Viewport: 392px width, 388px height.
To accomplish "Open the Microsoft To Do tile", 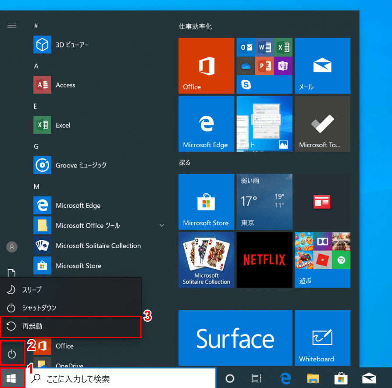I will (x=322, y=124).
